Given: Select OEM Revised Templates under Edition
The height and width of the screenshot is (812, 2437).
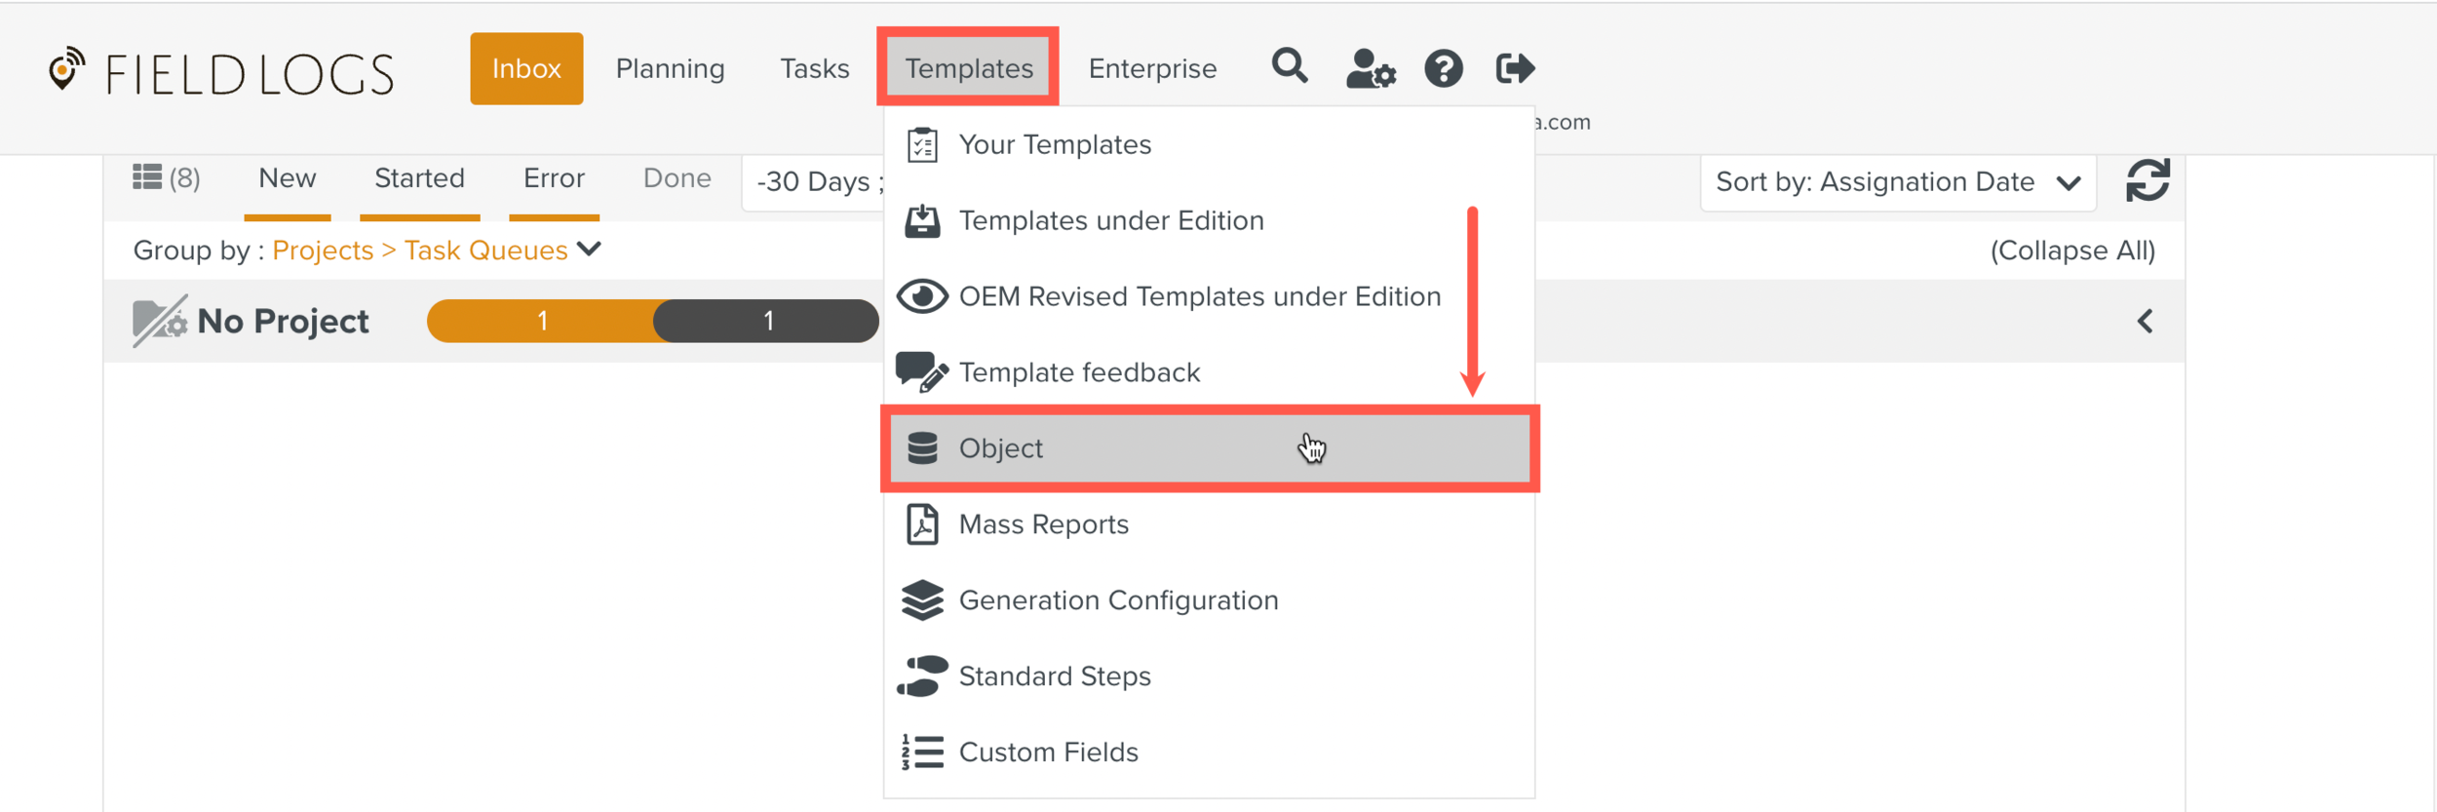Looking at the screenshot, I should tap(1199, 296).
